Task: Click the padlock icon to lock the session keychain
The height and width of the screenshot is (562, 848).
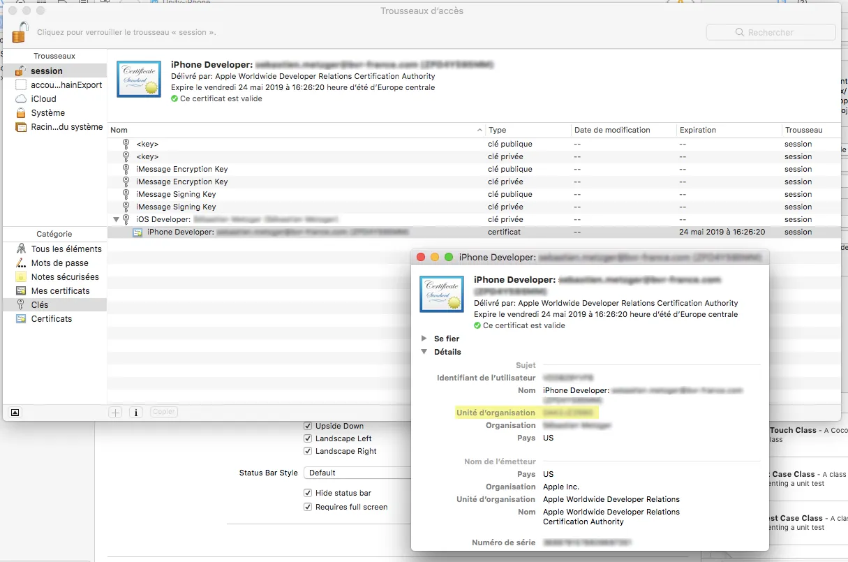Action: coord(20,32)
